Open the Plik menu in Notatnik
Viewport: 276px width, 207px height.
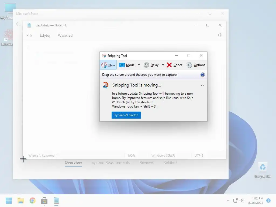[29, 35]
